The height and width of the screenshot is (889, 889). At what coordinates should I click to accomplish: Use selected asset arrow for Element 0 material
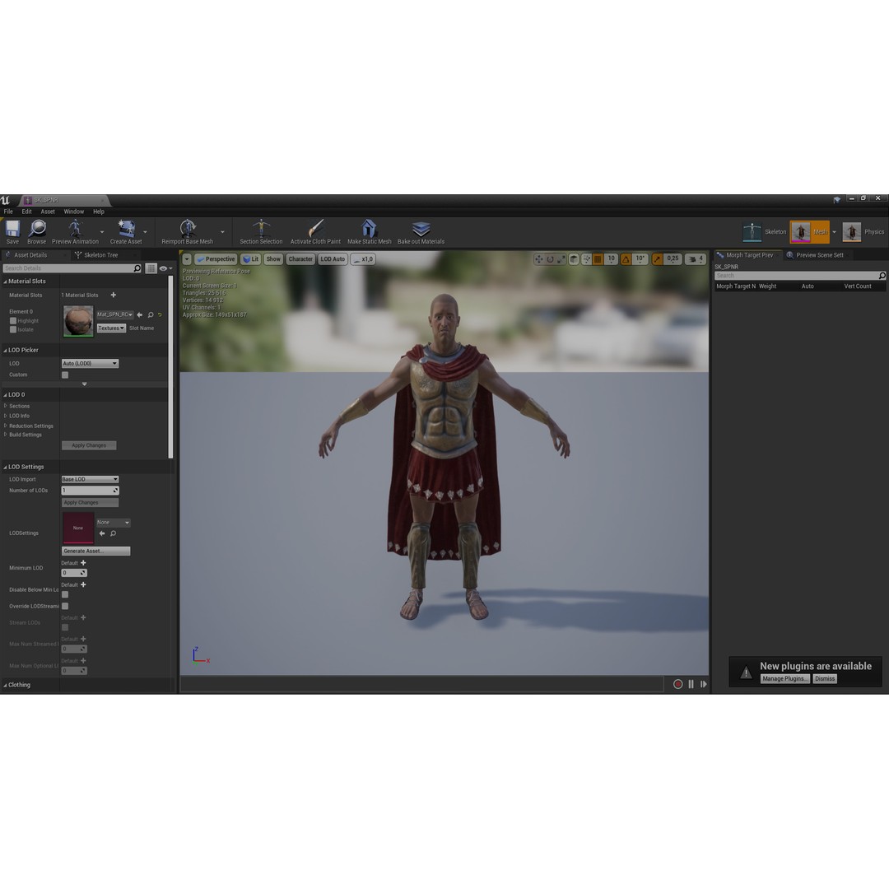[x=140, y=314]
